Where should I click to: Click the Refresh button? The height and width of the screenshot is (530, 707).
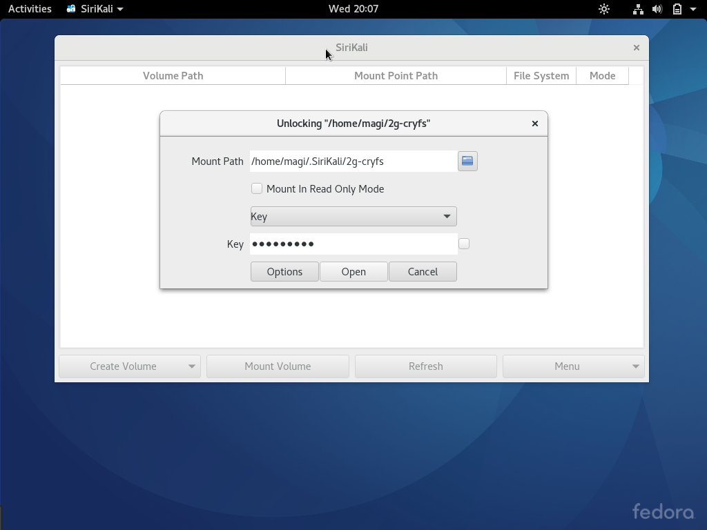[425, 366]
